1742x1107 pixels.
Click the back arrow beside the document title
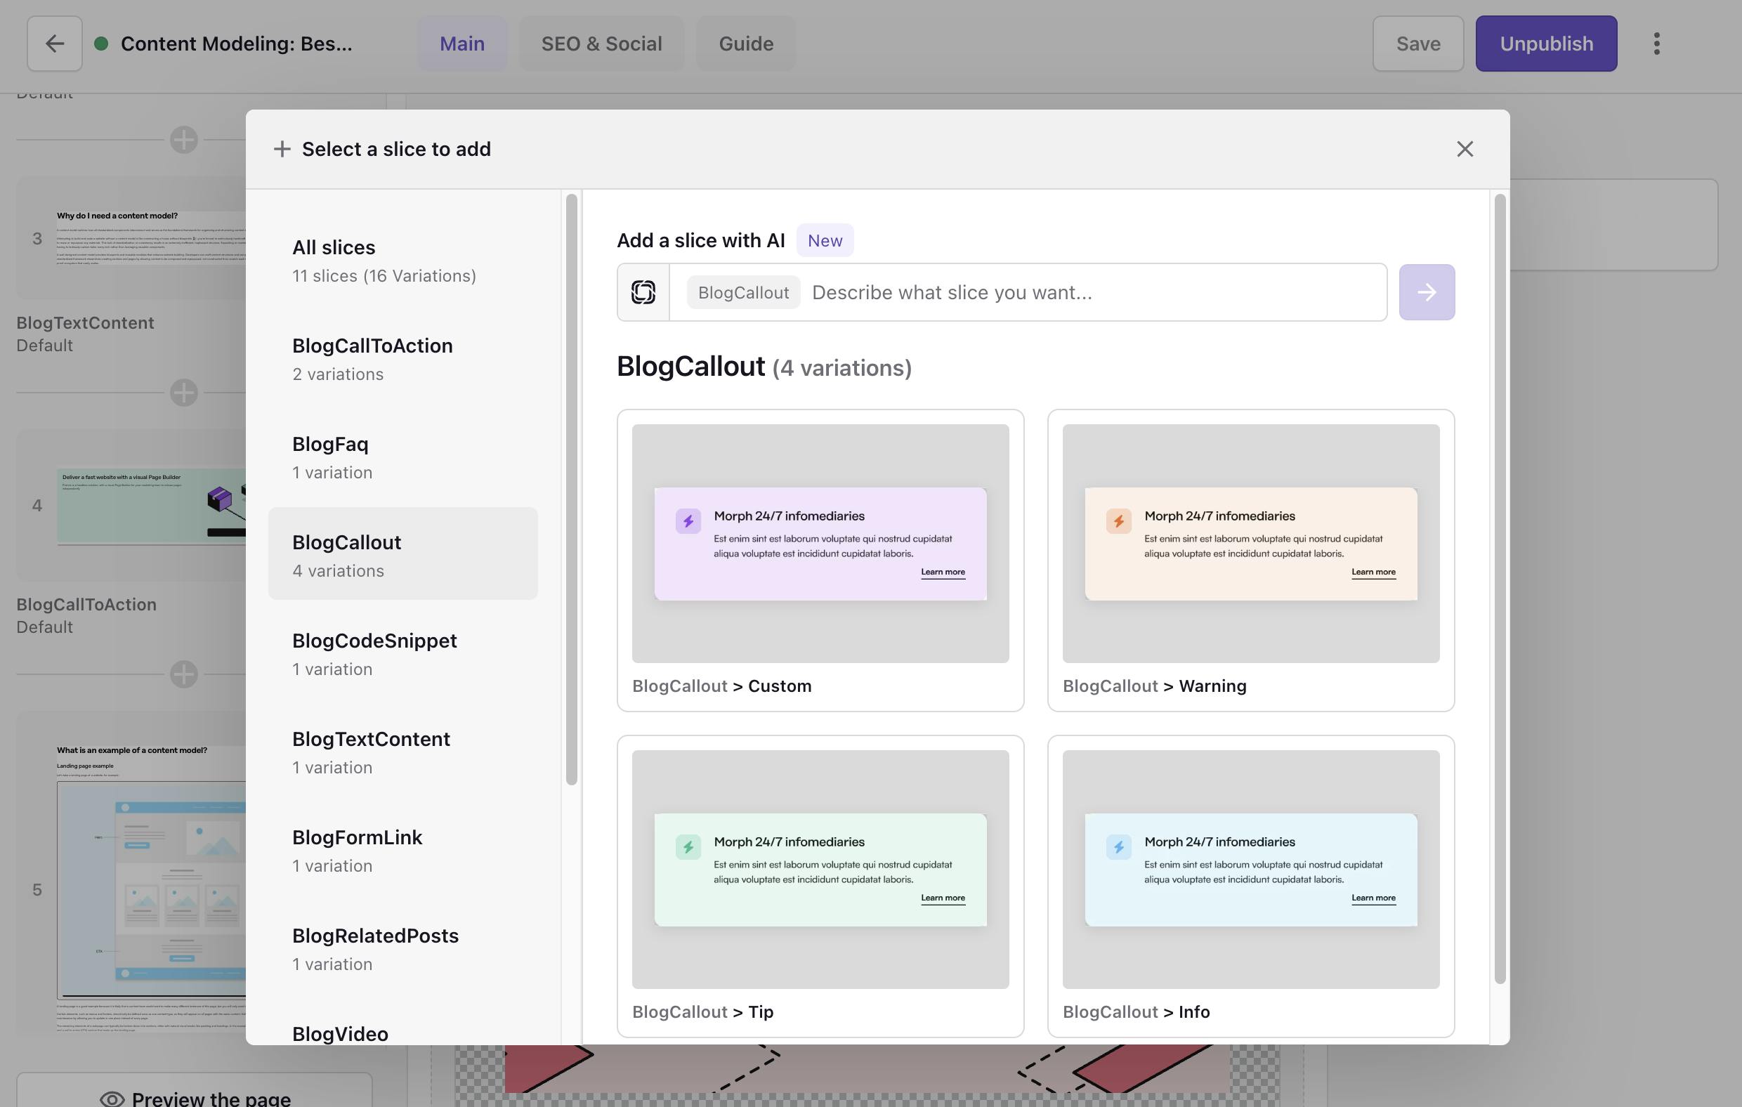click(x=54, y=44)
